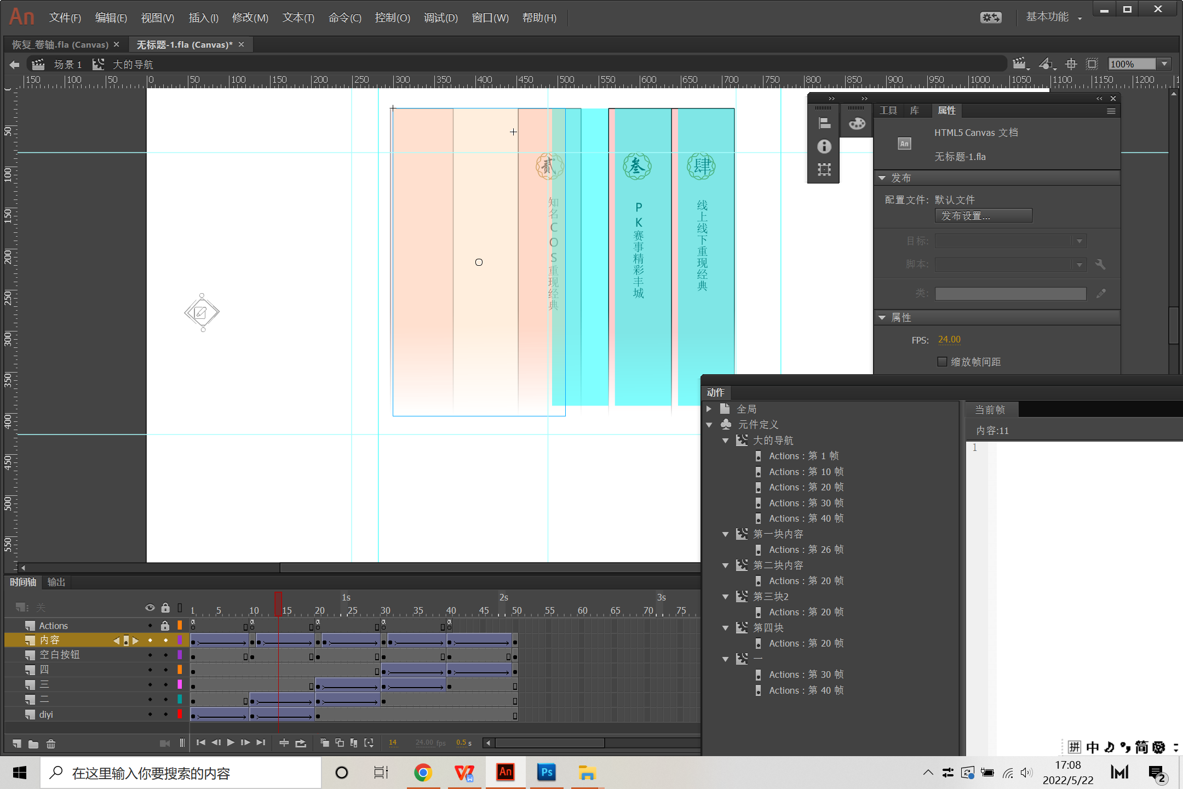
Task: Toggle the loop playback icon
Action: click(301, 743)
